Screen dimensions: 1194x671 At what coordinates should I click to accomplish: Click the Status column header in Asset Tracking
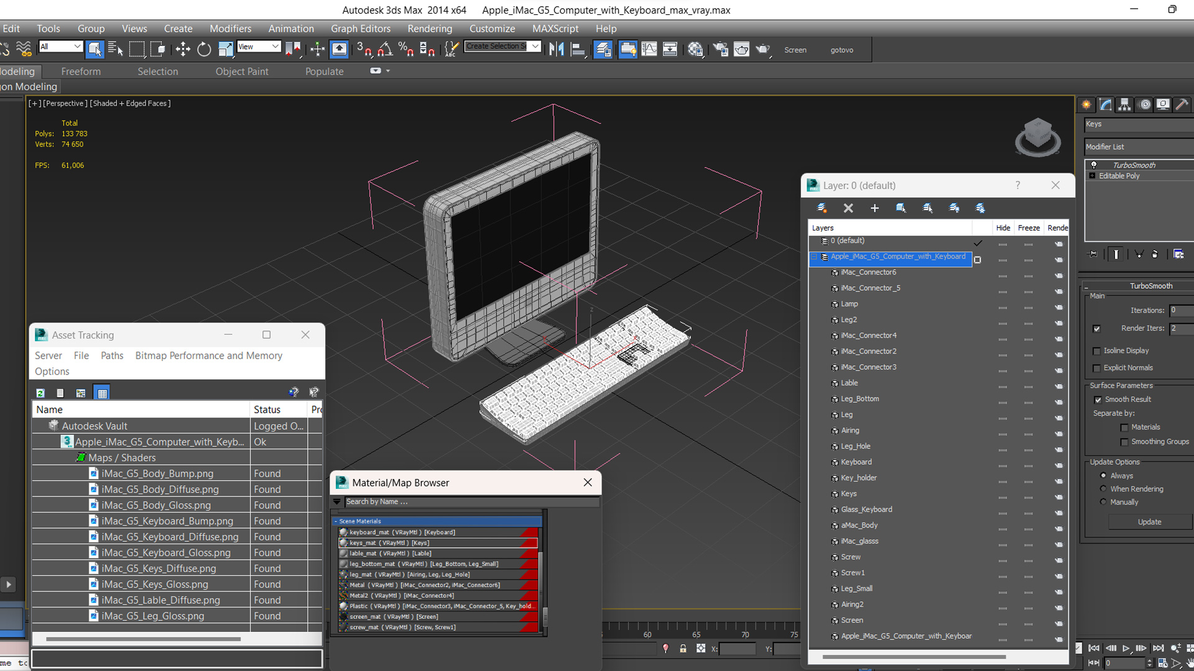[x=278, y=409]
